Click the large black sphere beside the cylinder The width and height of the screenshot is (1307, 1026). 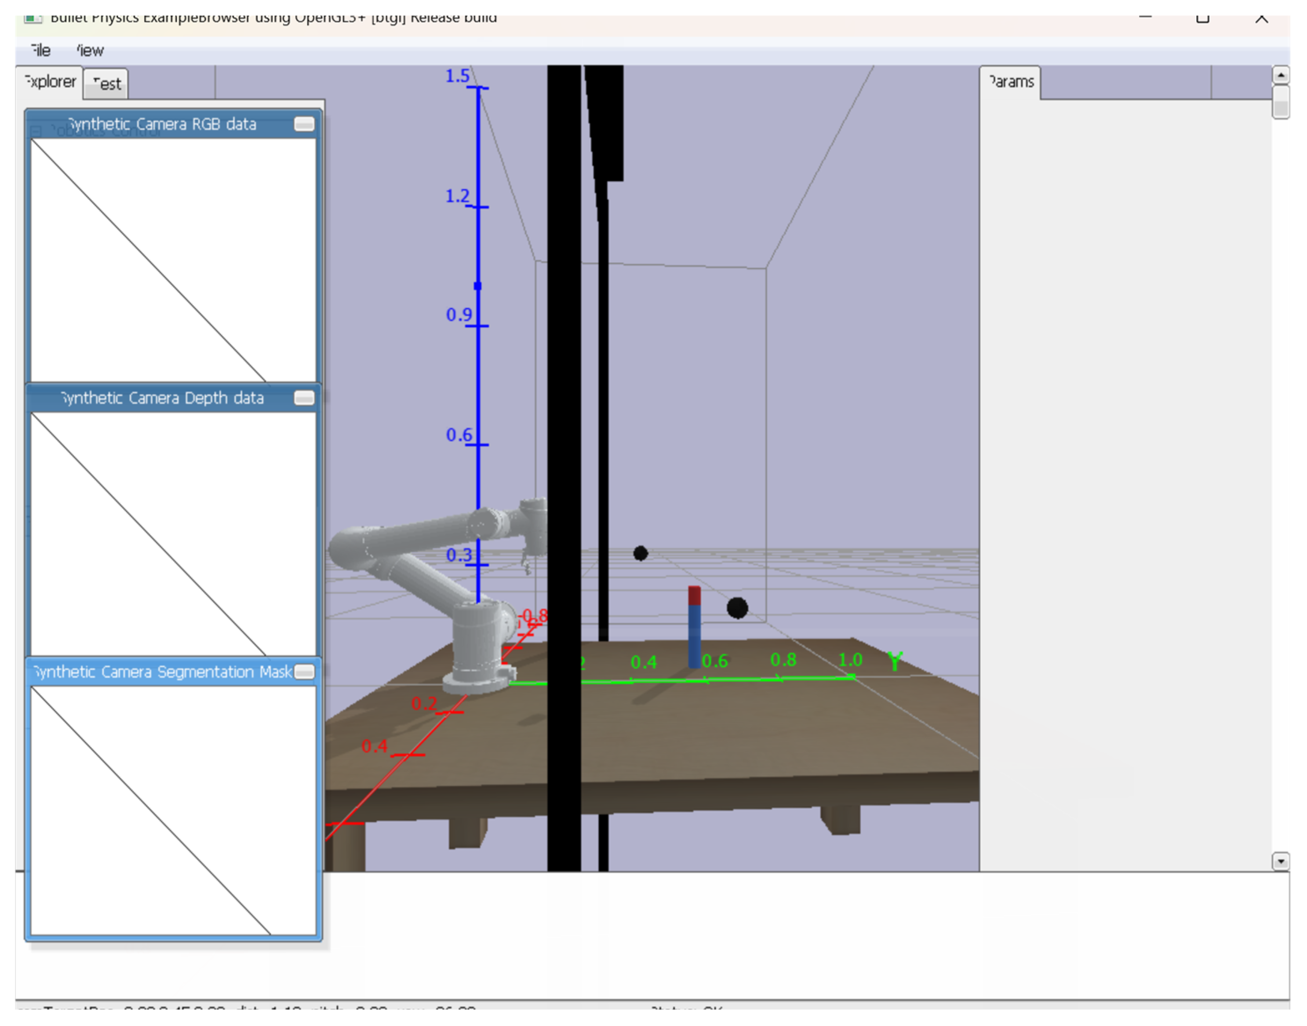[x=737, y=608]
